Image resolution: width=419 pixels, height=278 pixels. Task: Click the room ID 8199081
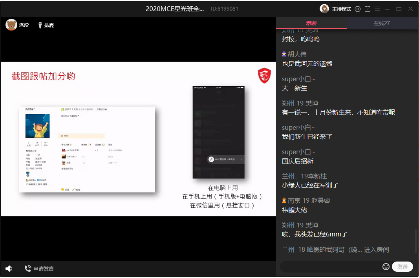coord(225,9)
